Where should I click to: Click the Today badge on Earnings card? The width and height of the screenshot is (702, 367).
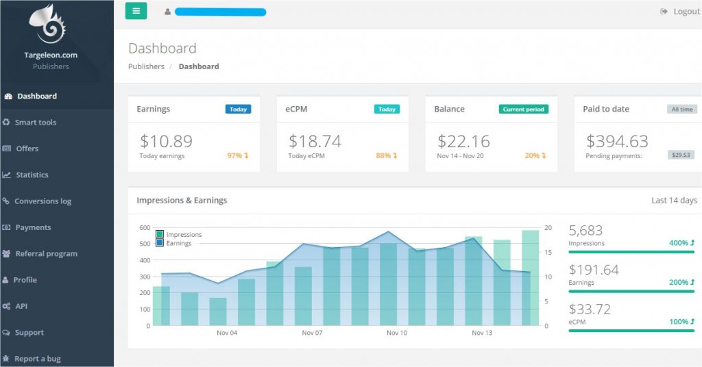pyautogui.click(x=238, y=109)
